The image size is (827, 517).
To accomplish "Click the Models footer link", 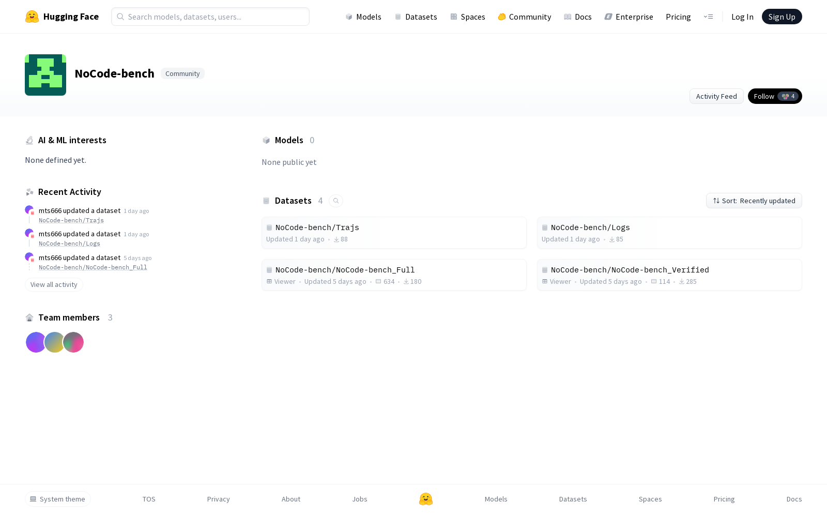I will click(x=496, y=499).
